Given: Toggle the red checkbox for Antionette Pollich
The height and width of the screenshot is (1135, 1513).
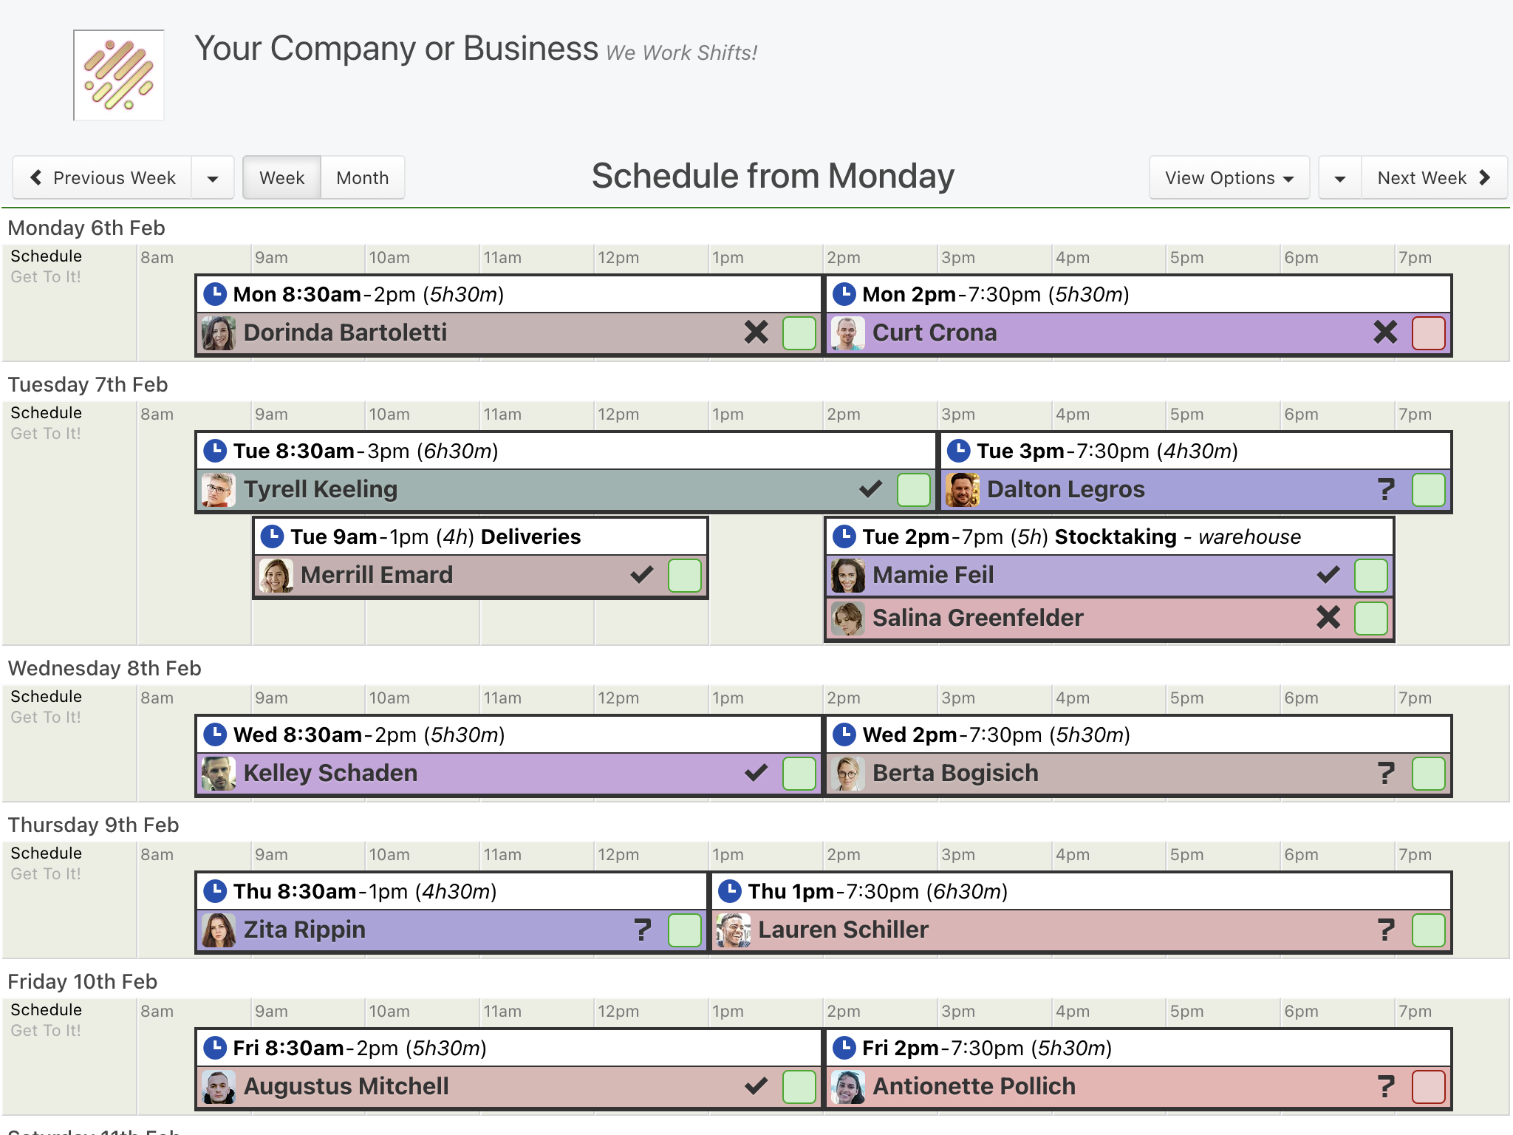Looking at the screenshot, I should 1429,1087.
